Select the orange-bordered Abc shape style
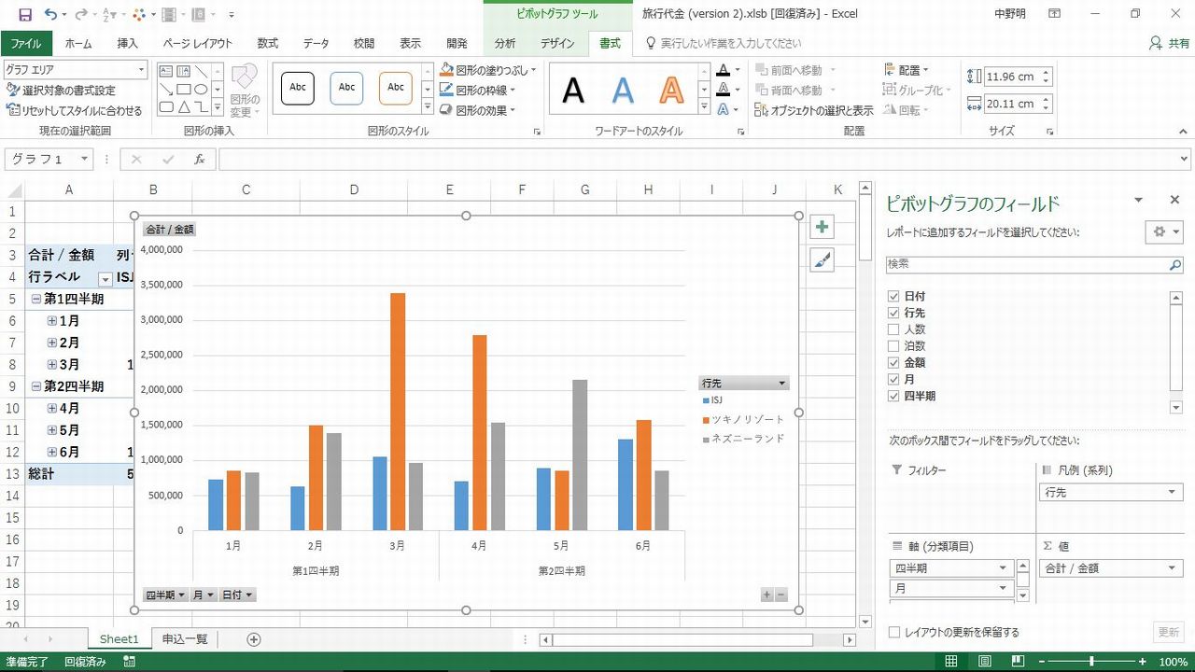The width and height of the screenshot is (1195, 672). point(396,88)
